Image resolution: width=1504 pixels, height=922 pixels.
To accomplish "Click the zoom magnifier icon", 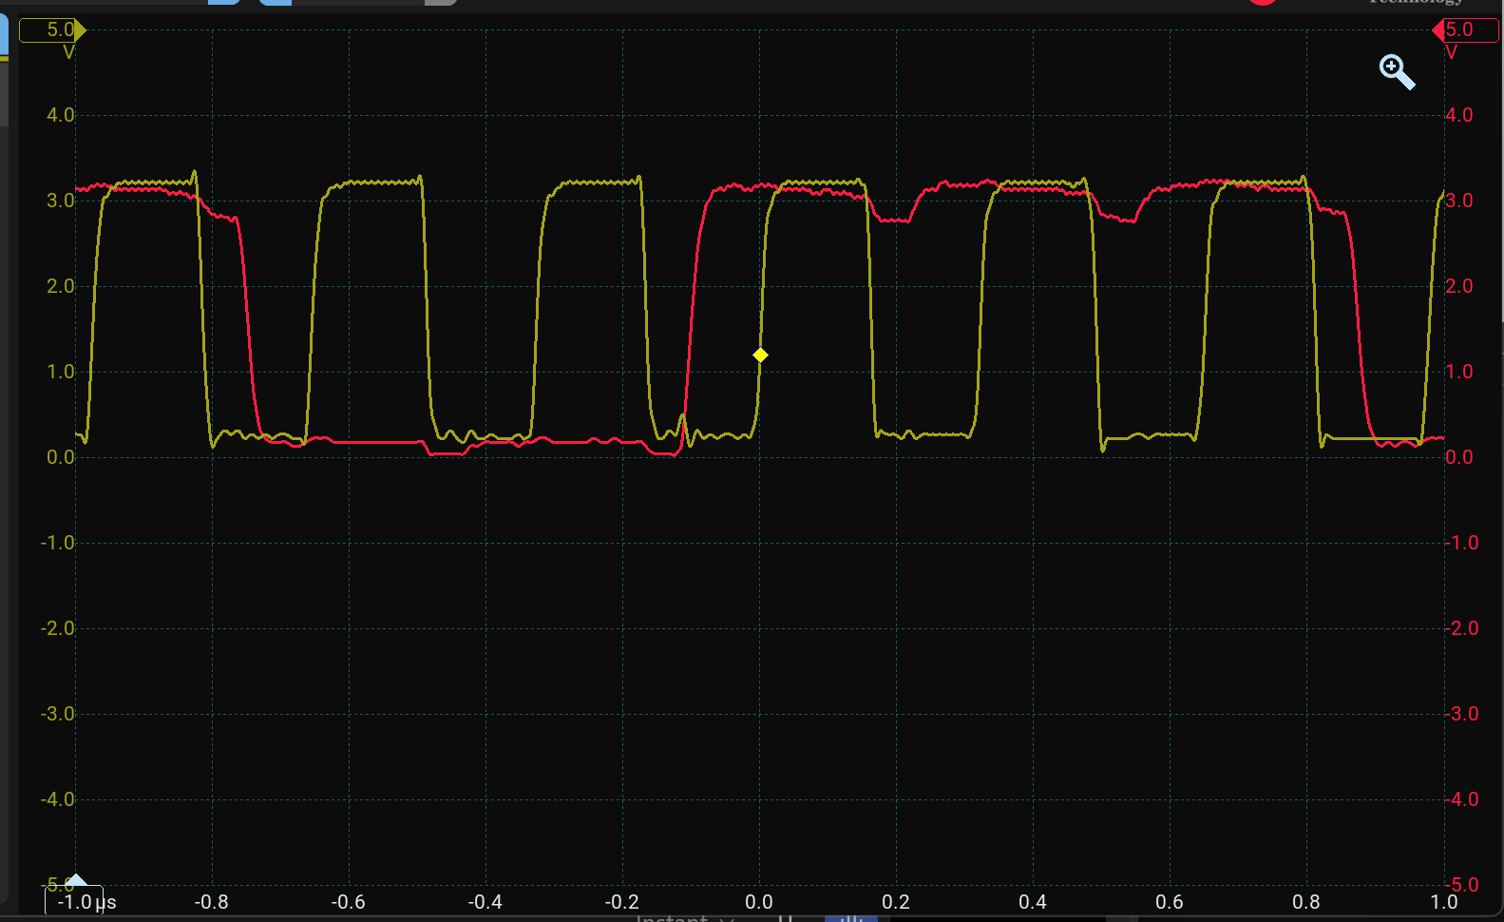I will tap(1397, 72).
